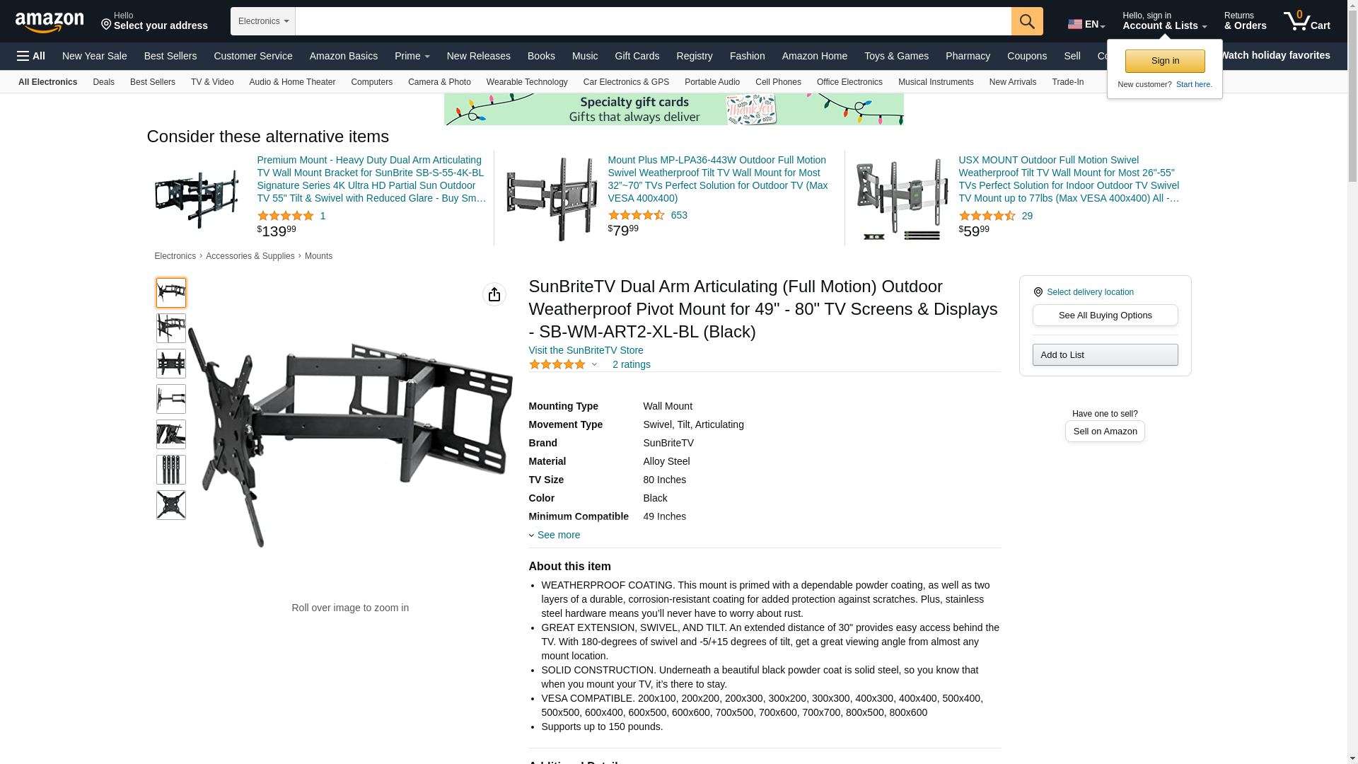Click the share icon on product image
1358x764 pixels.
click(x=494, y=294)
